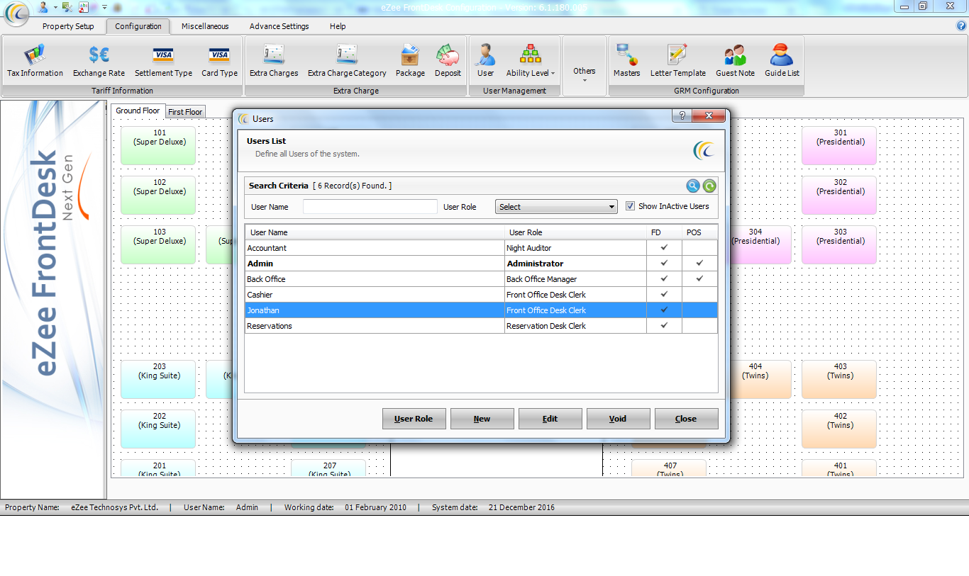
Task: Select the Accountant user row
Action: pos(481,248)
